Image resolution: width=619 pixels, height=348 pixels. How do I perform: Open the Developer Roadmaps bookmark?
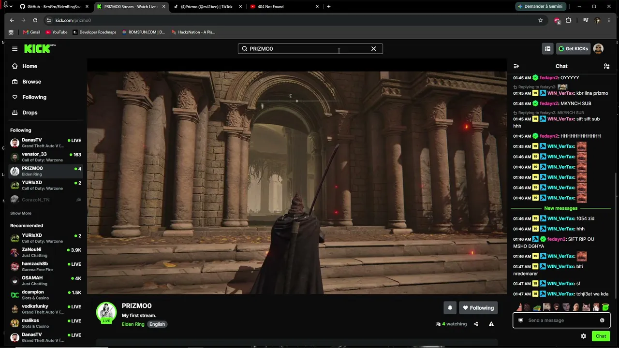coord(94,32)
